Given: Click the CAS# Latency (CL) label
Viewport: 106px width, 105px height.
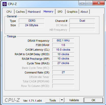Looking at the screenshot, I should tap(37, 50).
